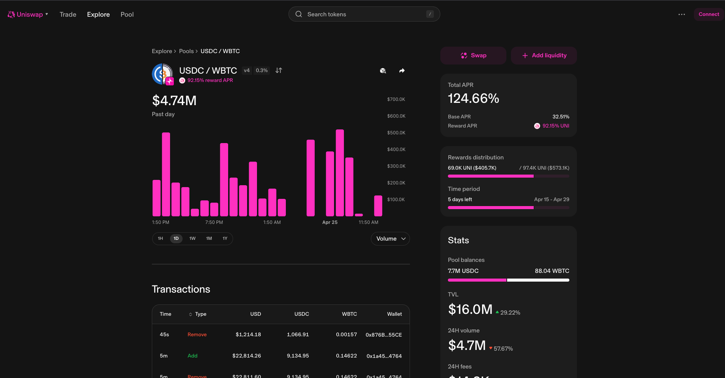The width and height of the screenshot is (725, 378).
Task: Click the 7.7M USDC balance text
Action: pos(463,271)
